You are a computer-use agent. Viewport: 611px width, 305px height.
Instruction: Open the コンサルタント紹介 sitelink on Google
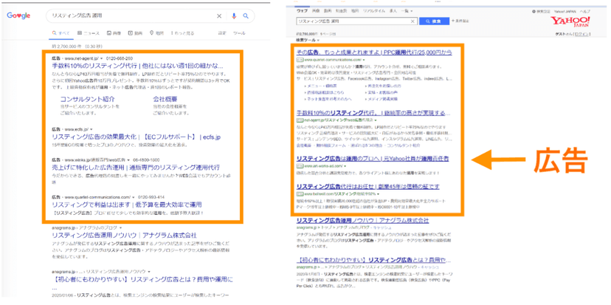(x=87, y=99)
